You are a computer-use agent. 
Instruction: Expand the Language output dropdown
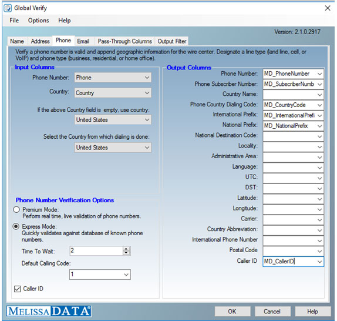[319, 168]
